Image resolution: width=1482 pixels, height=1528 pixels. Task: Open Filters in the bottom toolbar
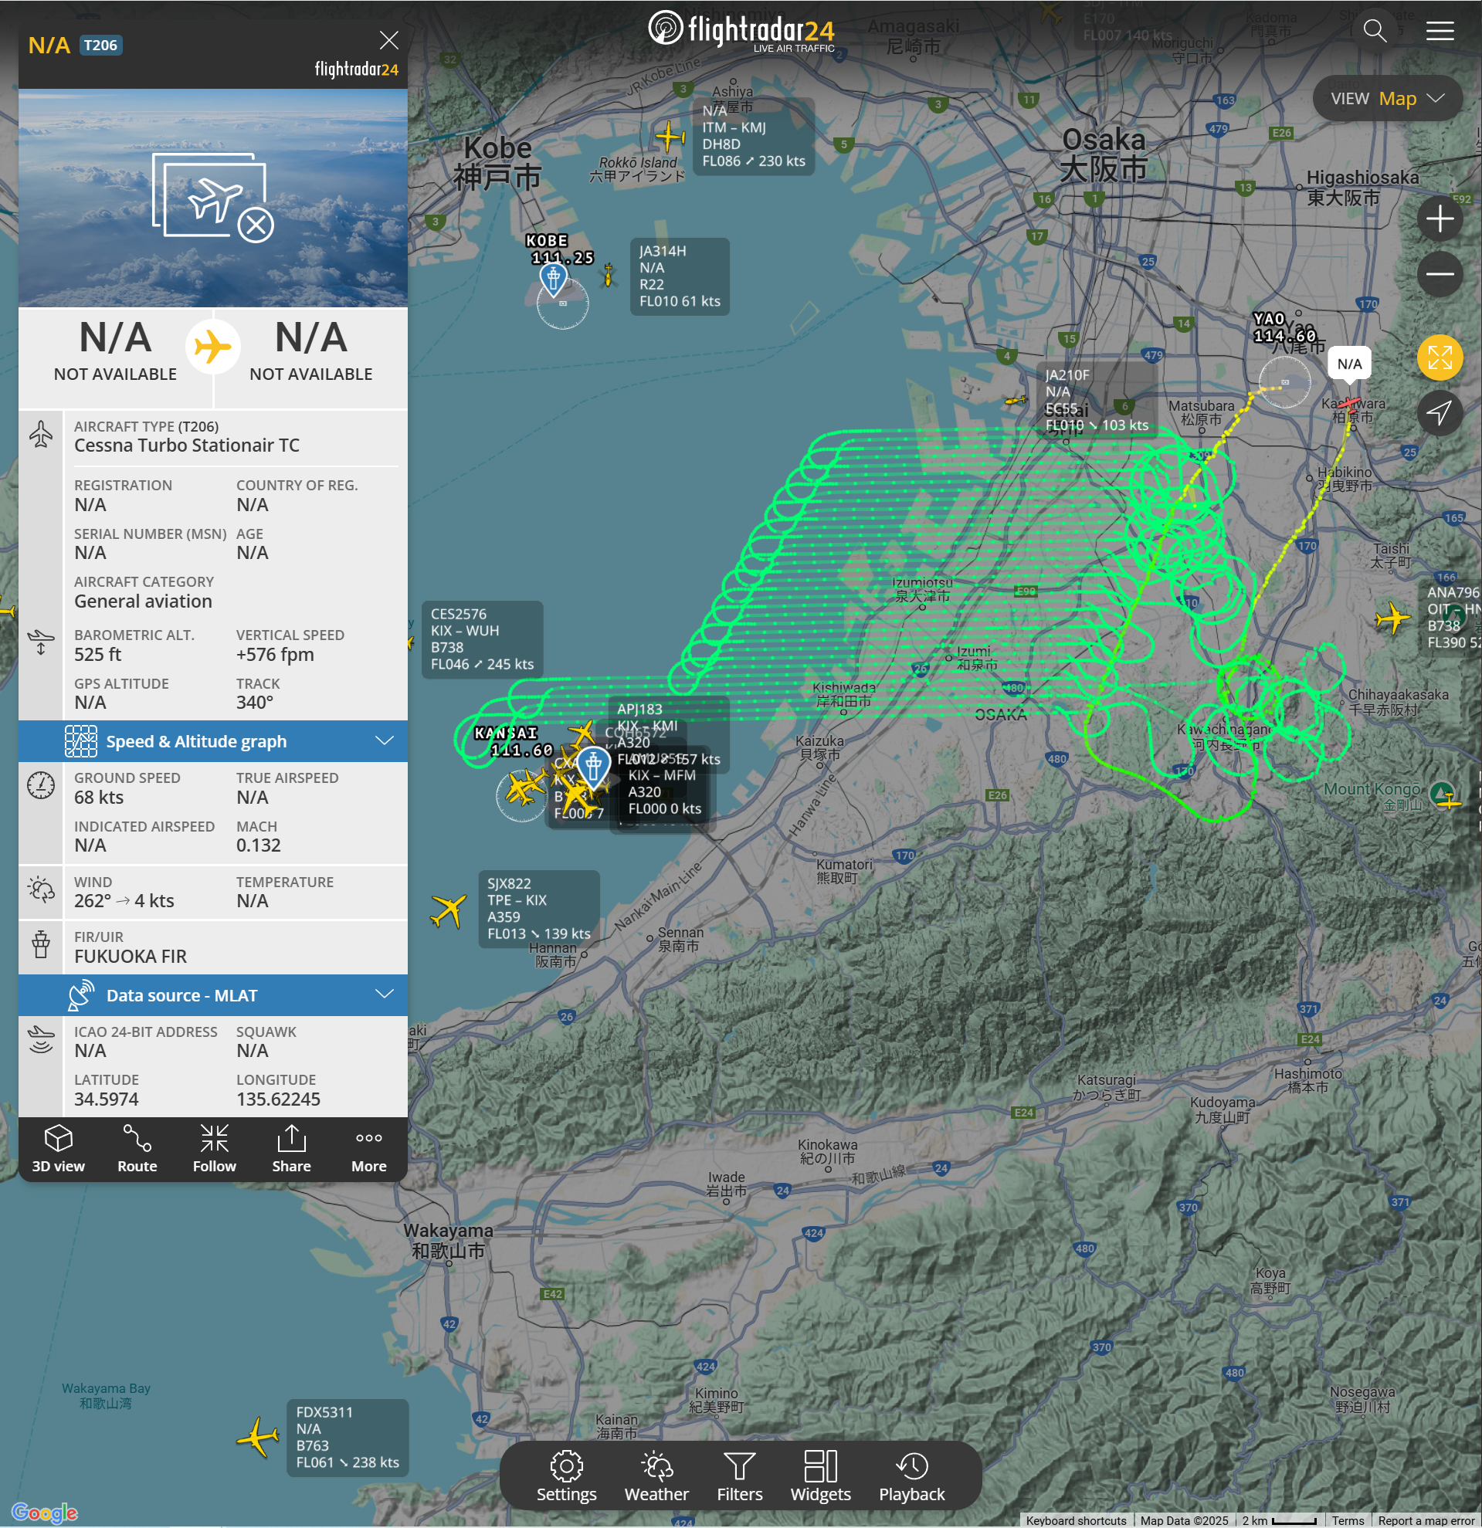pyautogui.click(x=739, y=1475)
